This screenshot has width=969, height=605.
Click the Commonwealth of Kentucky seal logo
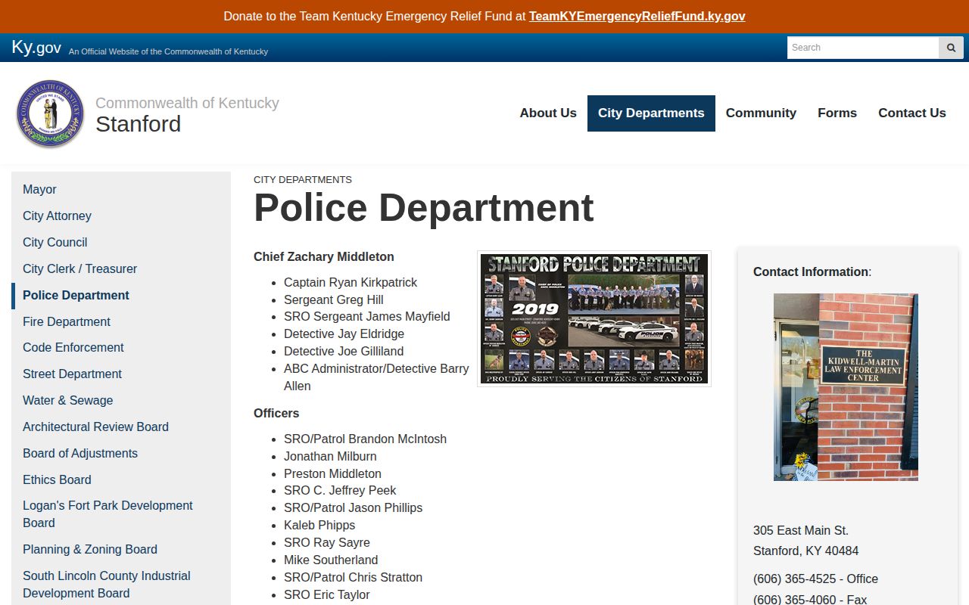[51, 113]
